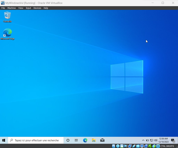Open the Machine menu
The width and height of the screenshot is (178, 148).
[12, 8]
